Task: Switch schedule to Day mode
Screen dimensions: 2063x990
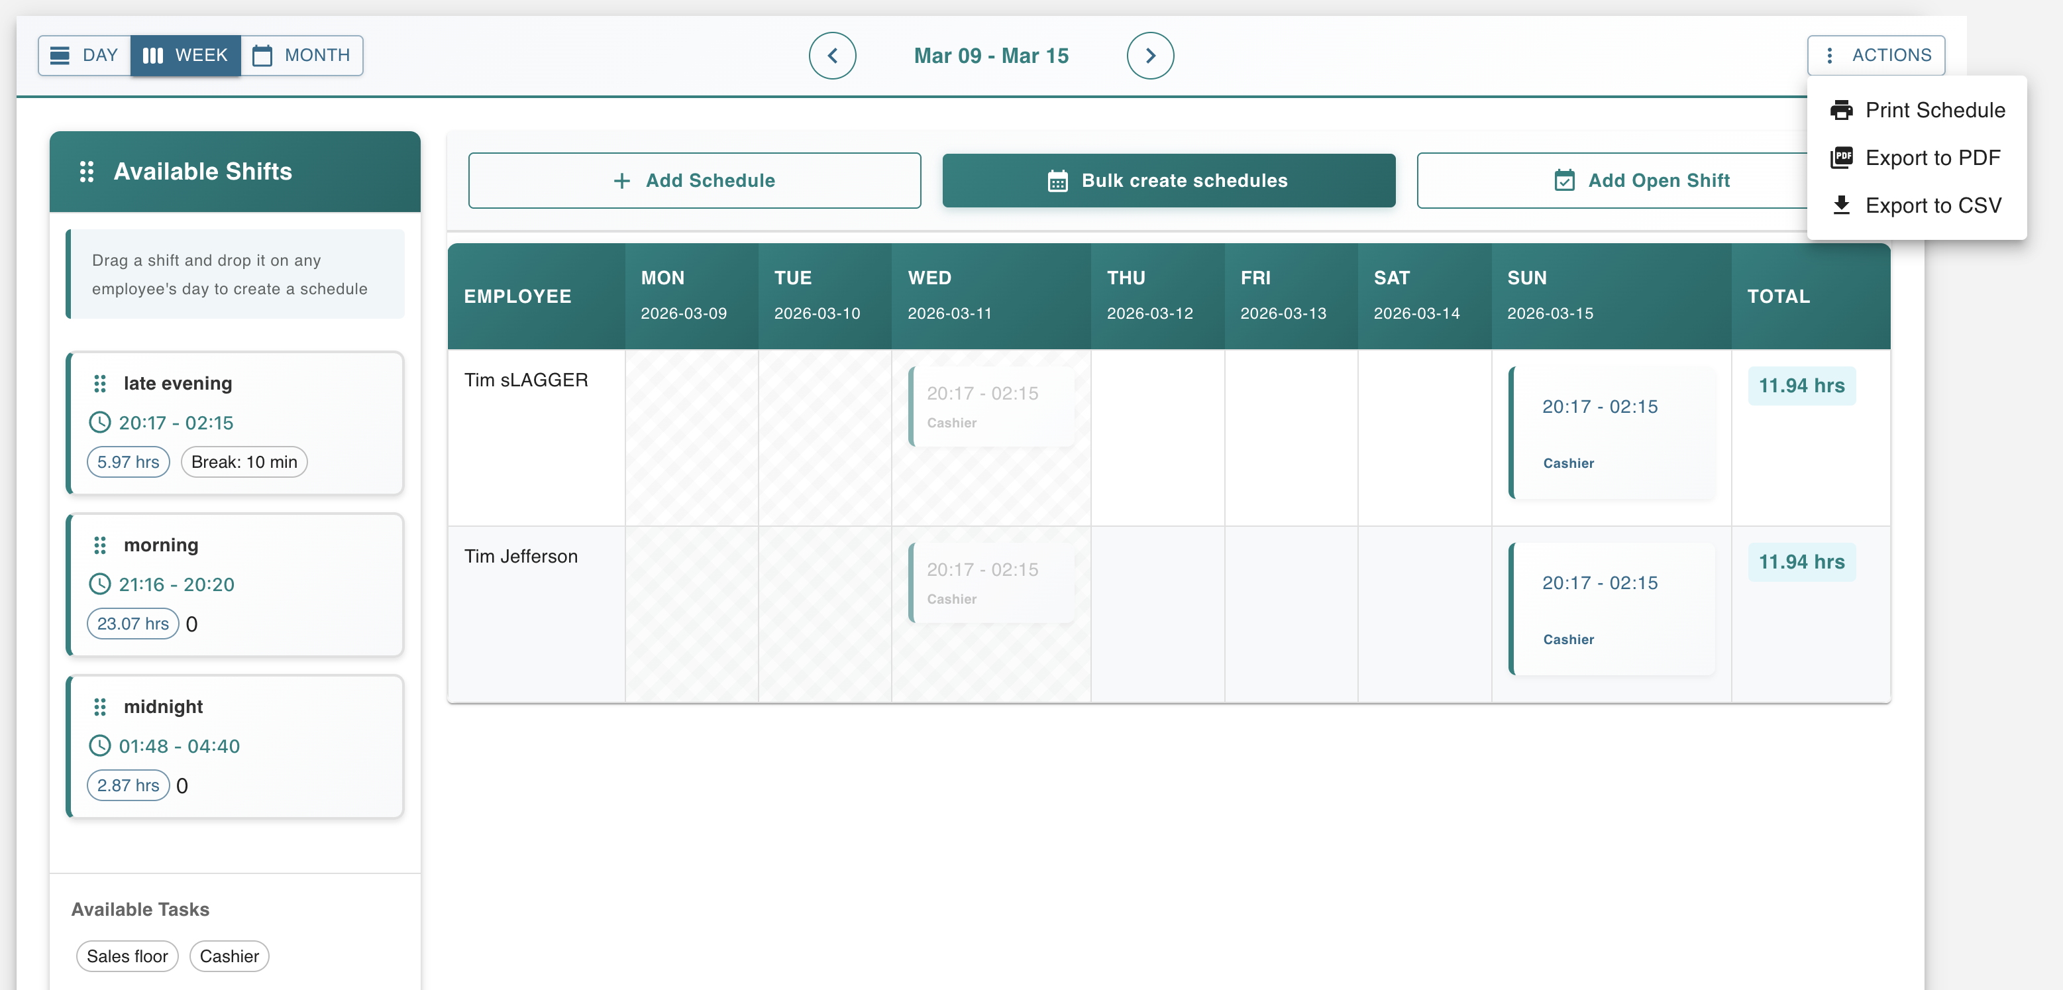Action: tap(83, 54)
